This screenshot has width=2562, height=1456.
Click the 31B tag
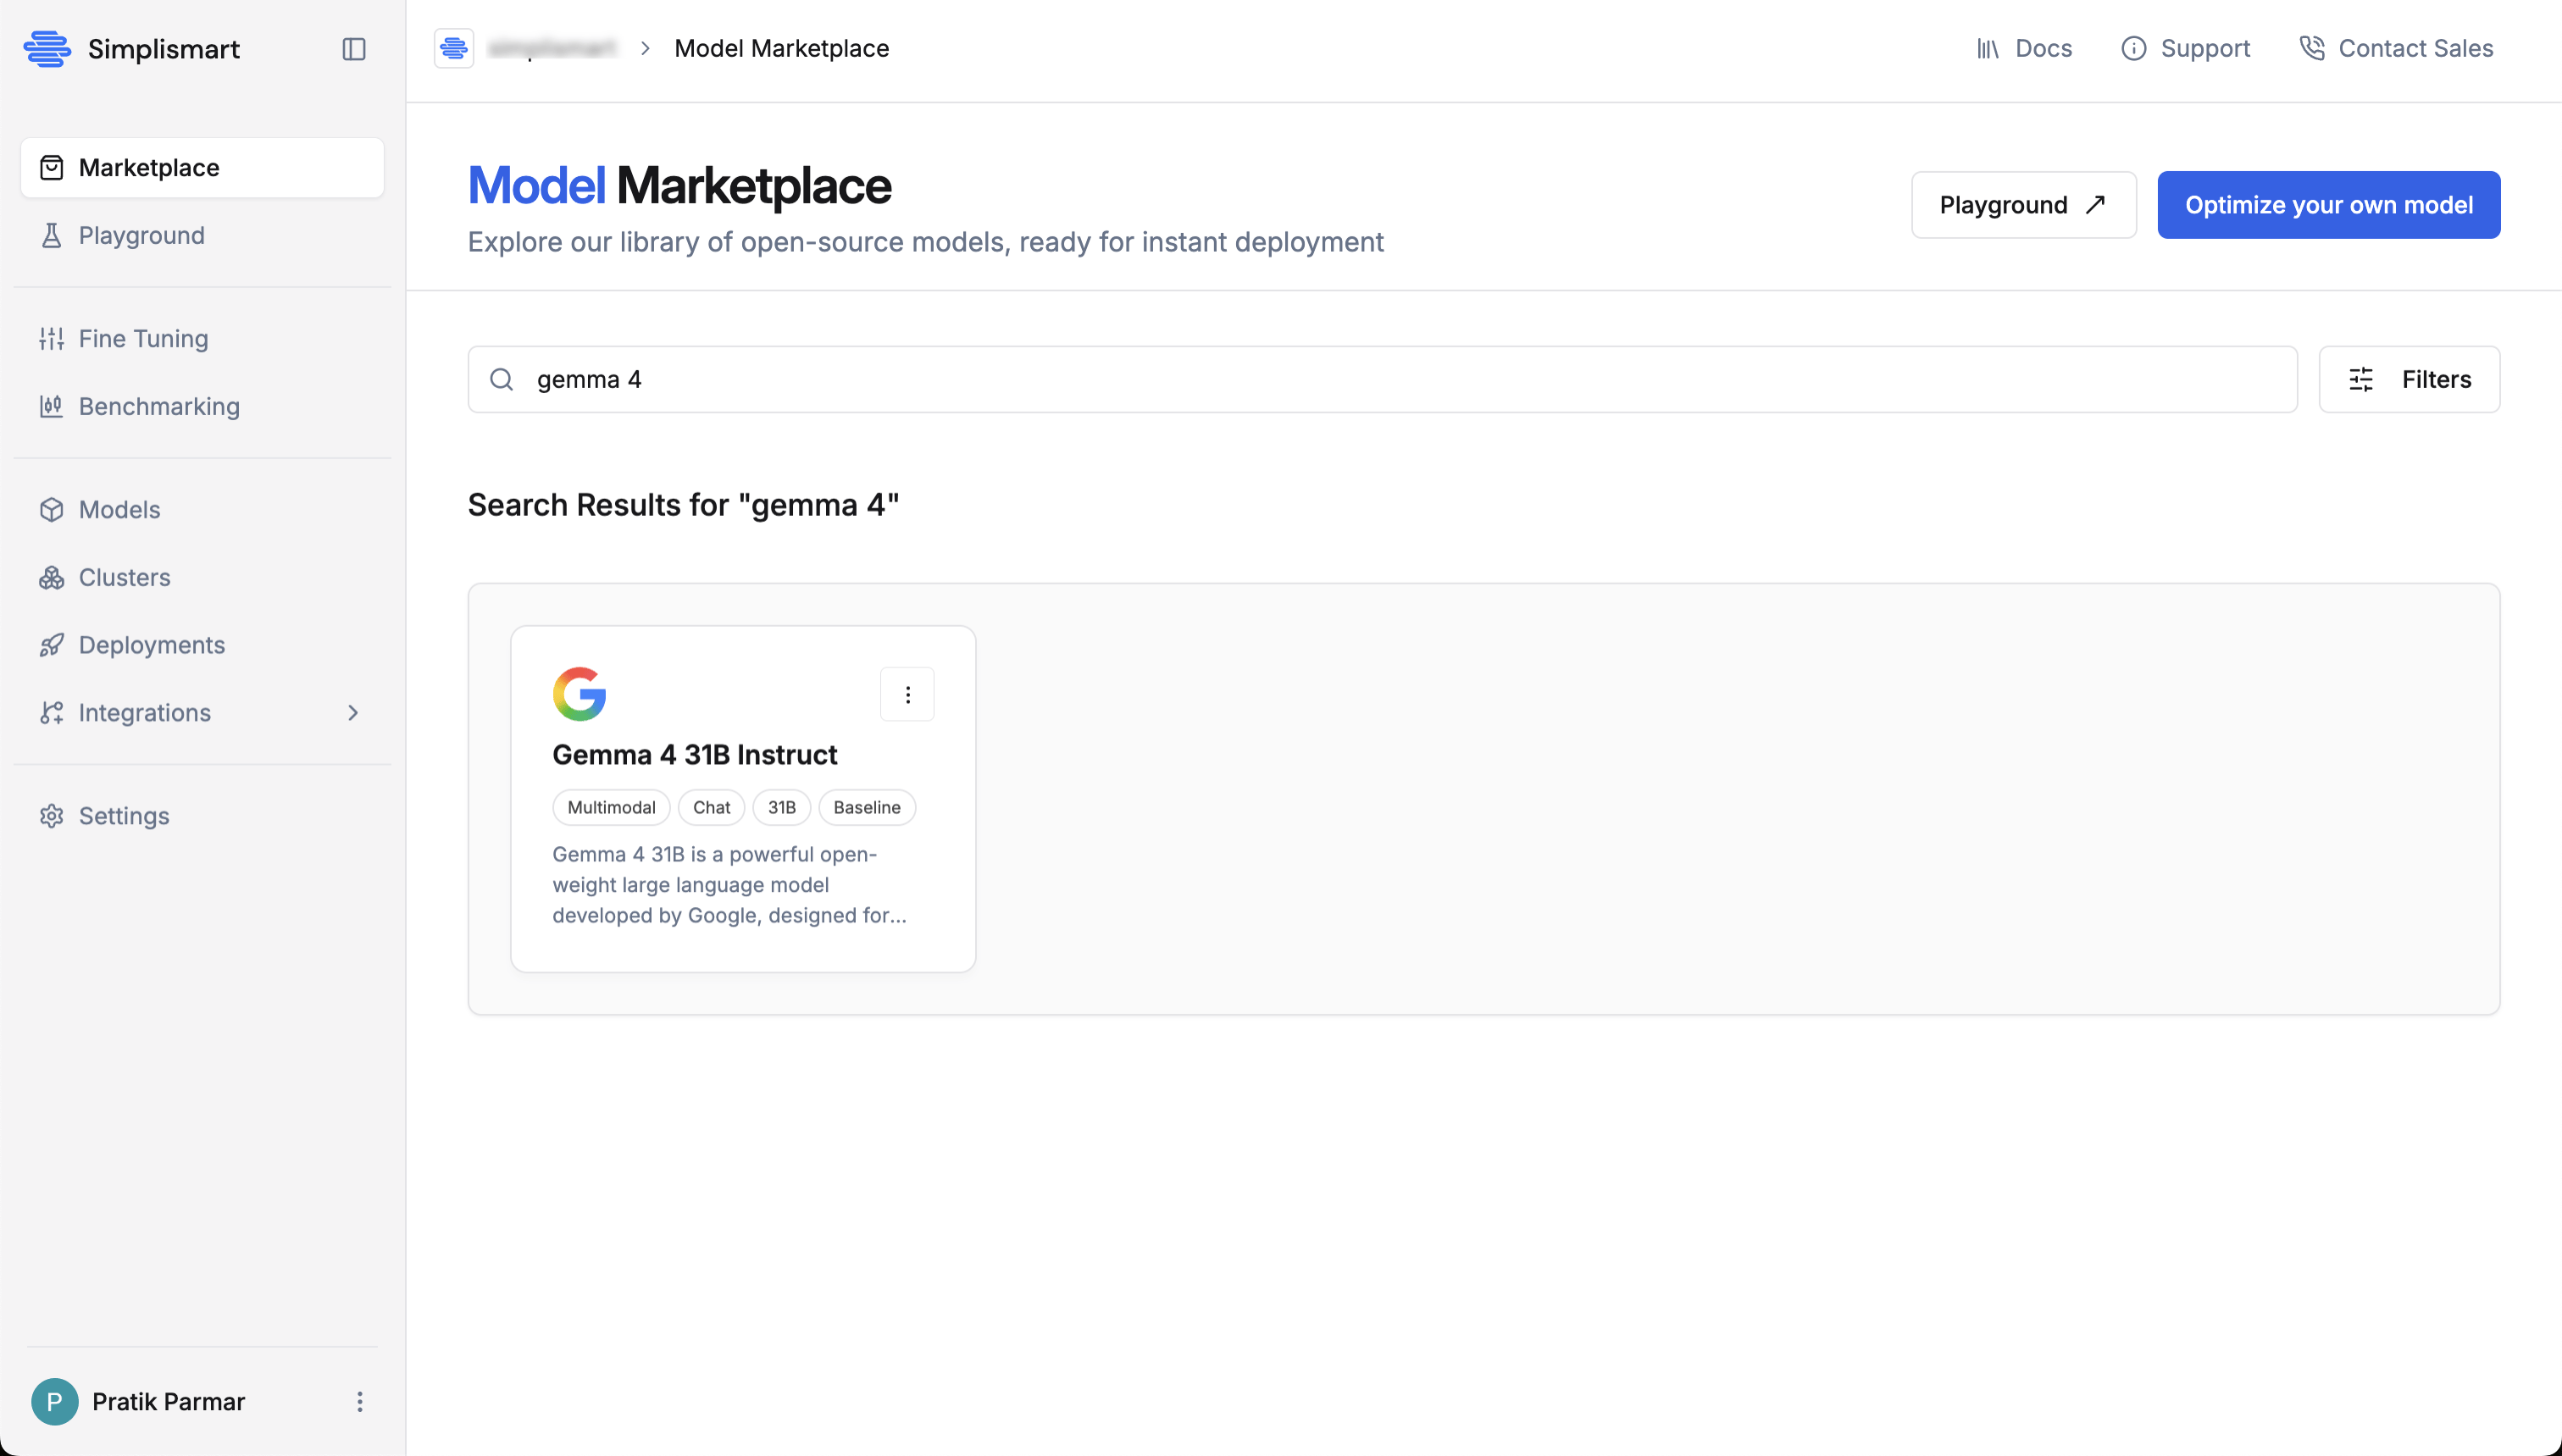tap(782, 807)
